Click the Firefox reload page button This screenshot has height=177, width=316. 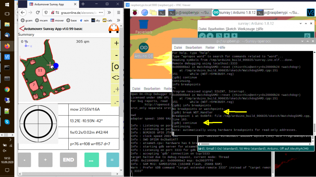[38, 13]
